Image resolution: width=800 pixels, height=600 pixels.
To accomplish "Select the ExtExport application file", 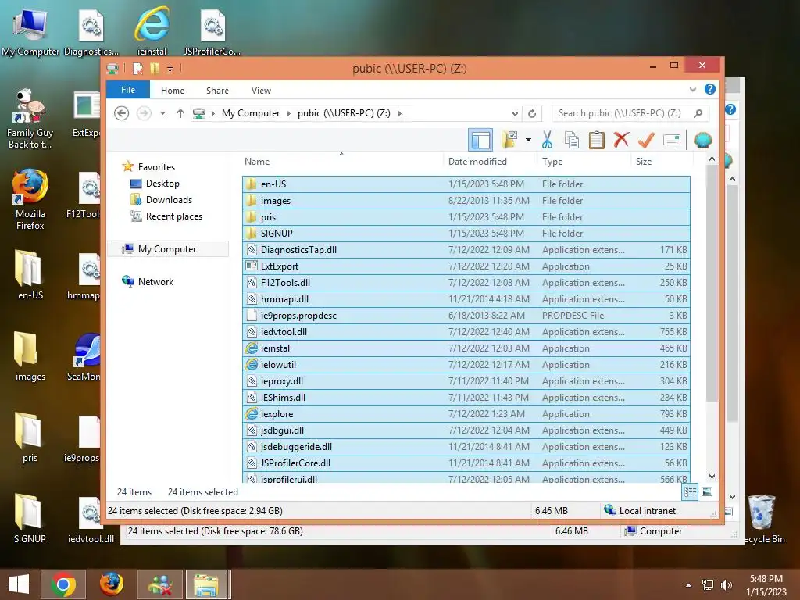I will click(x=466, y=266).
